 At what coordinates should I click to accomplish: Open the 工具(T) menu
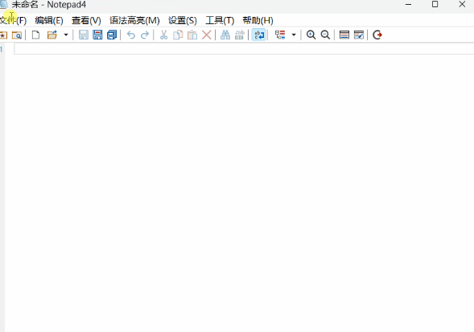[x=220, y=21]
